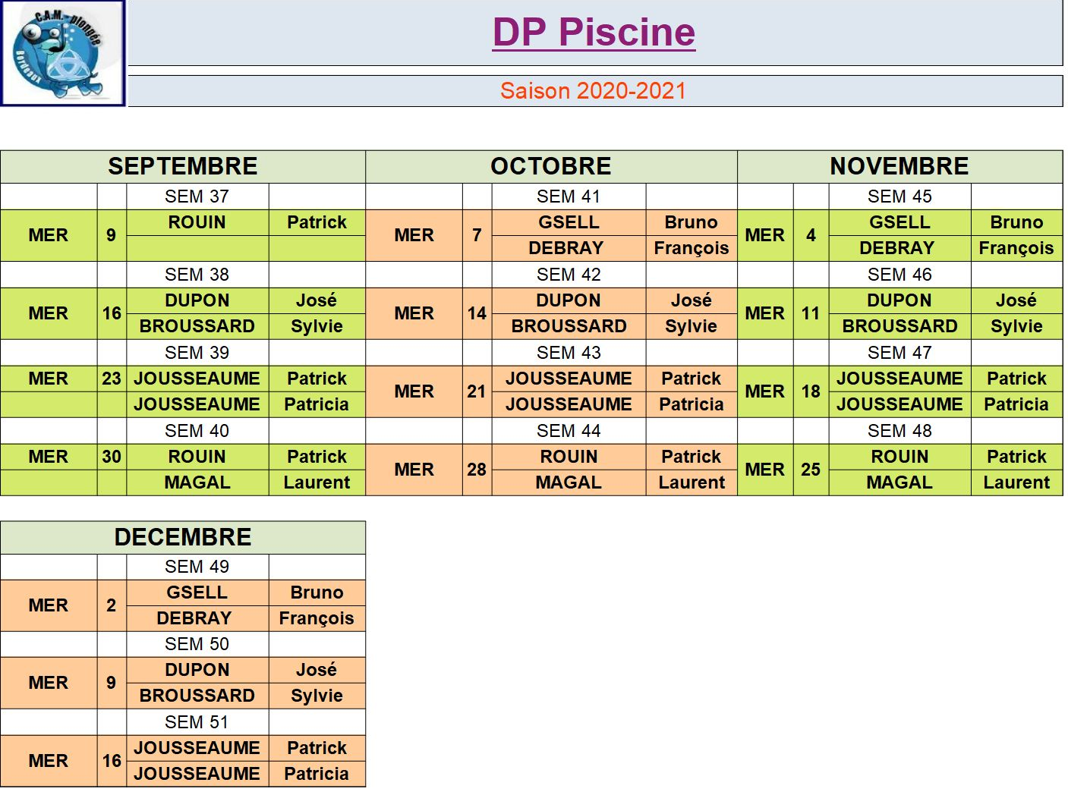Click the date 30 cell in September
Image resolution: width=1068 pixels, height=792 pixels.
[x=112, y=457]
